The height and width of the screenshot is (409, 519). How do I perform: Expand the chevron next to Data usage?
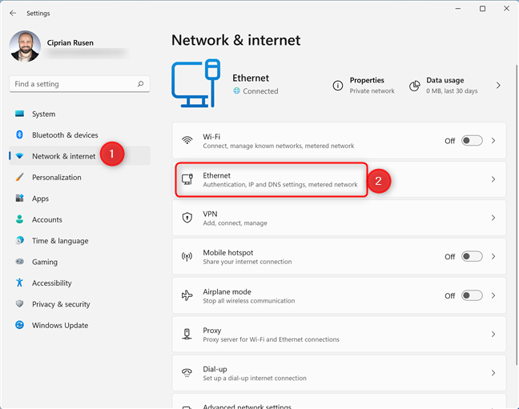tap(498, 86)
